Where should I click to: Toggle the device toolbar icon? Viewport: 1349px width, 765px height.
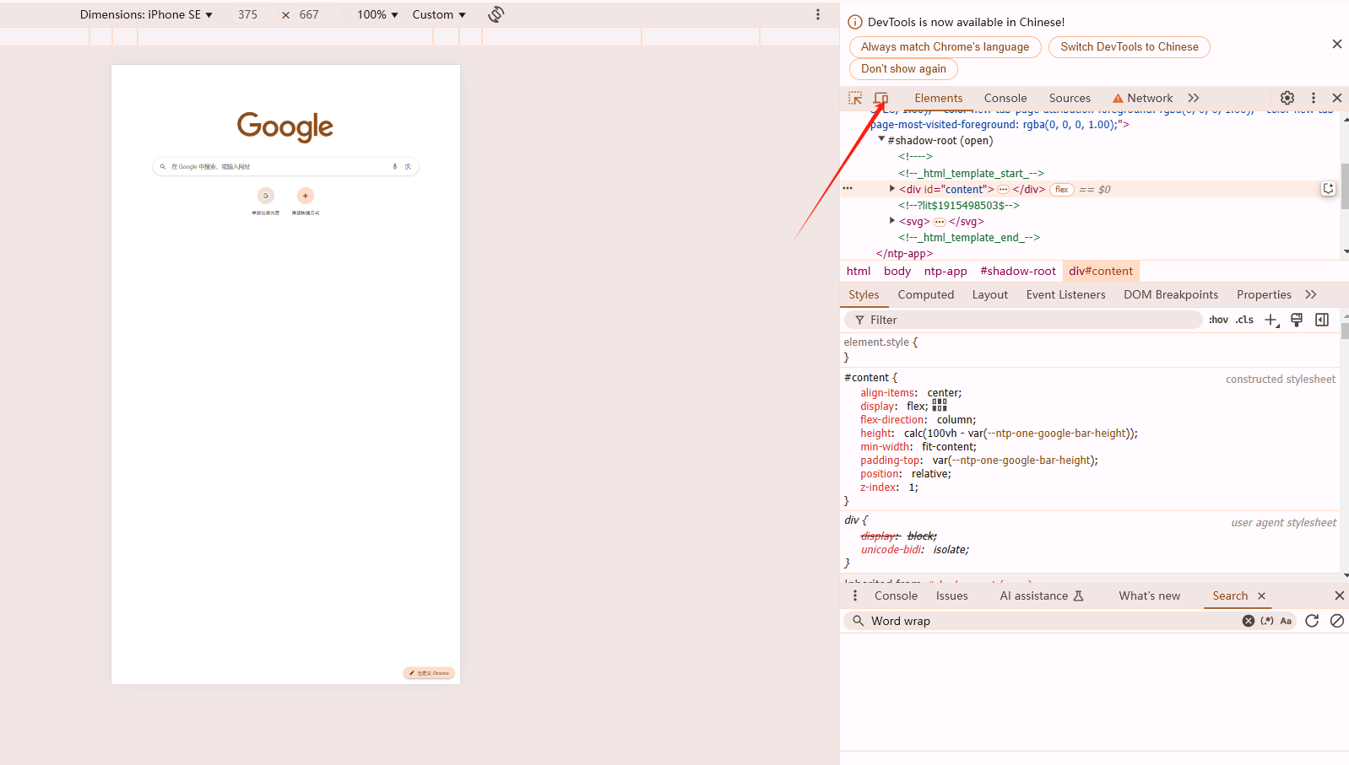tap(880, 98)
